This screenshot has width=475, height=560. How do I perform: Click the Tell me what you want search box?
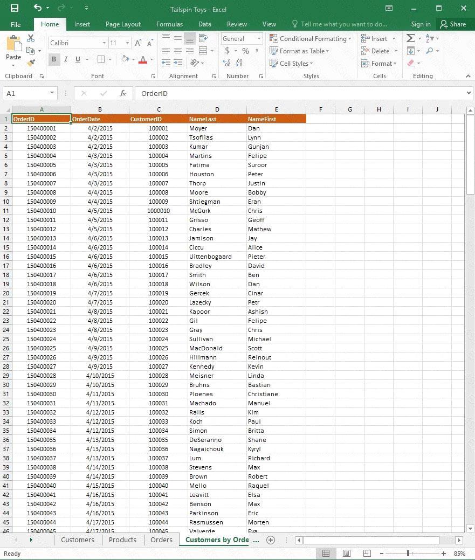click(x=340, y=24)
